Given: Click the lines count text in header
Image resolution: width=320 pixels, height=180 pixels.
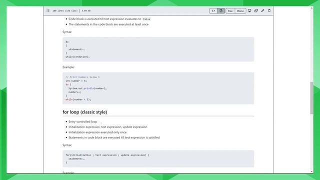Looking at the screenshot, I should tap(65, 11).
